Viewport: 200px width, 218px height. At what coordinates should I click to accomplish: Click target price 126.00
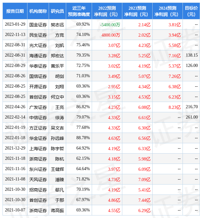(192, 65)
